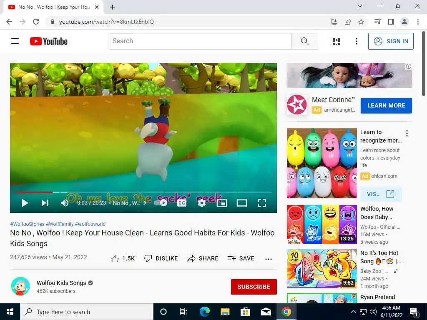The width and height of the screenshot is (427, 320).
Task: Open media control icon in toolbar
Action: (x=377, y=22)
